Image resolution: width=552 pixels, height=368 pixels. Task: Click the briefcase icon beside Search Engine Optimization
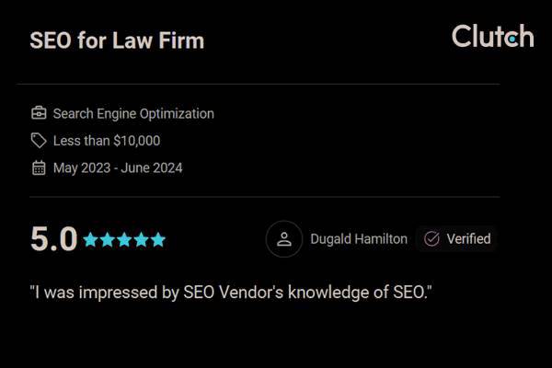click(39, 114)
